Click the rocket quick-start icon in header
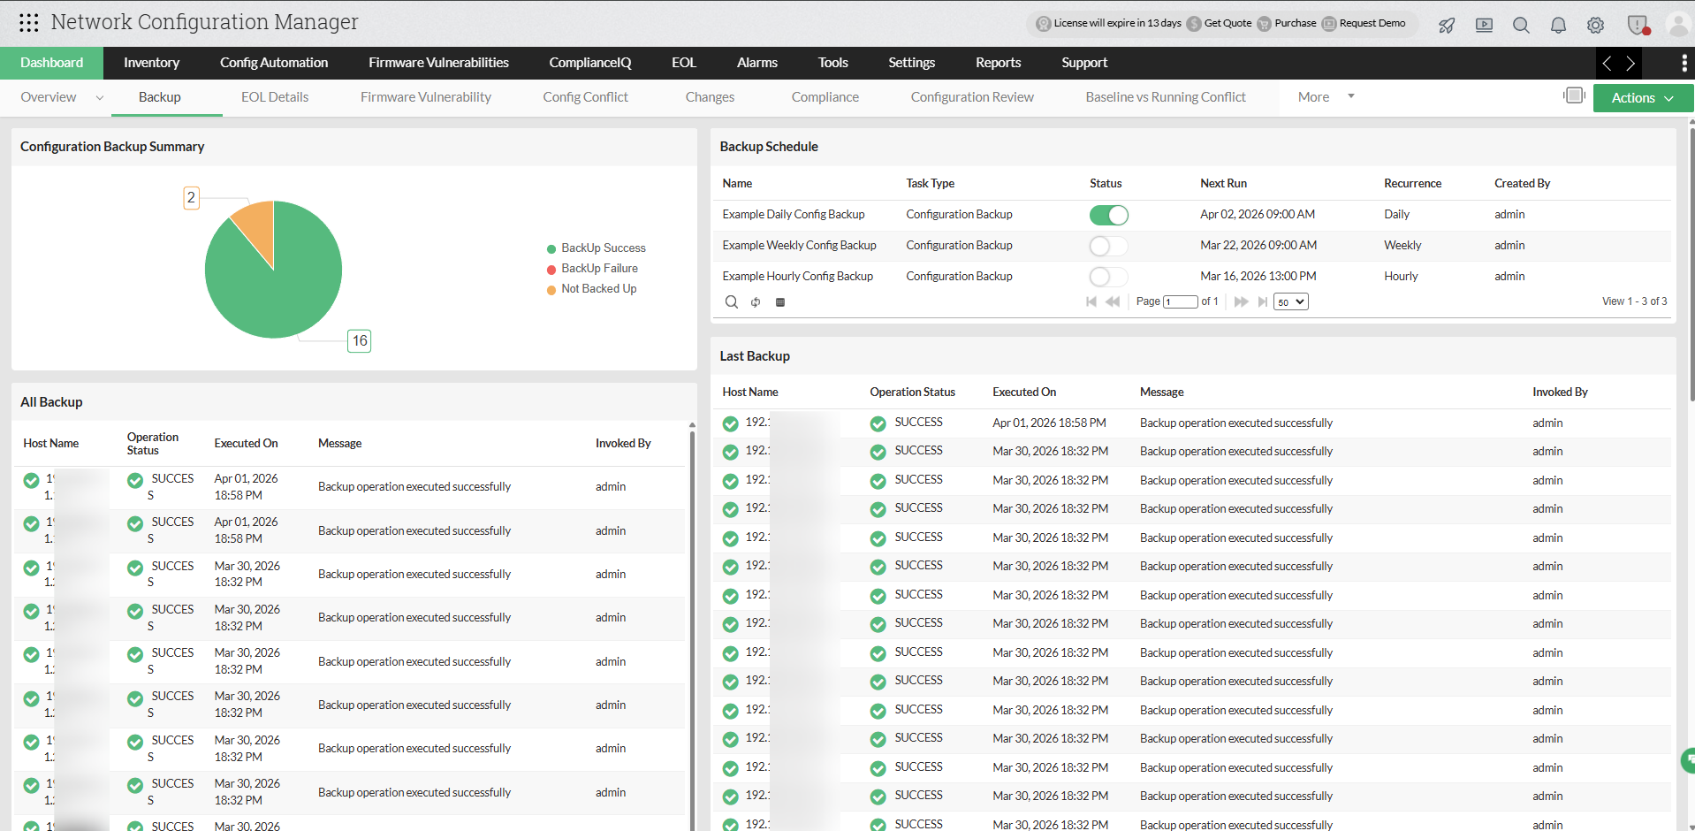This screenshot has width=1695, height=831. tap(1447, 25)
